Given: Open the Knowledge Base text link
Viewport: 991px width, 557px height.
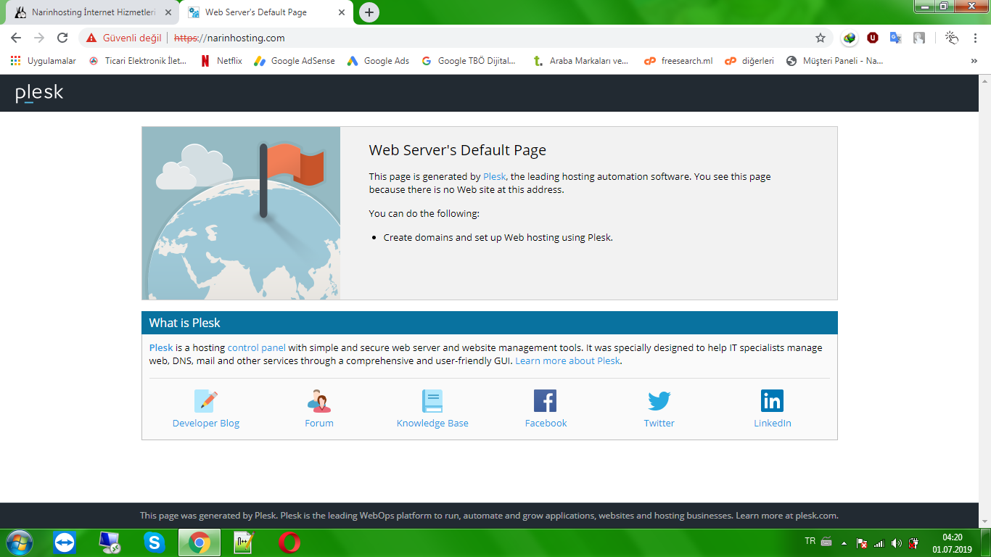Looking at the screenshot, I should pos(432,423).
